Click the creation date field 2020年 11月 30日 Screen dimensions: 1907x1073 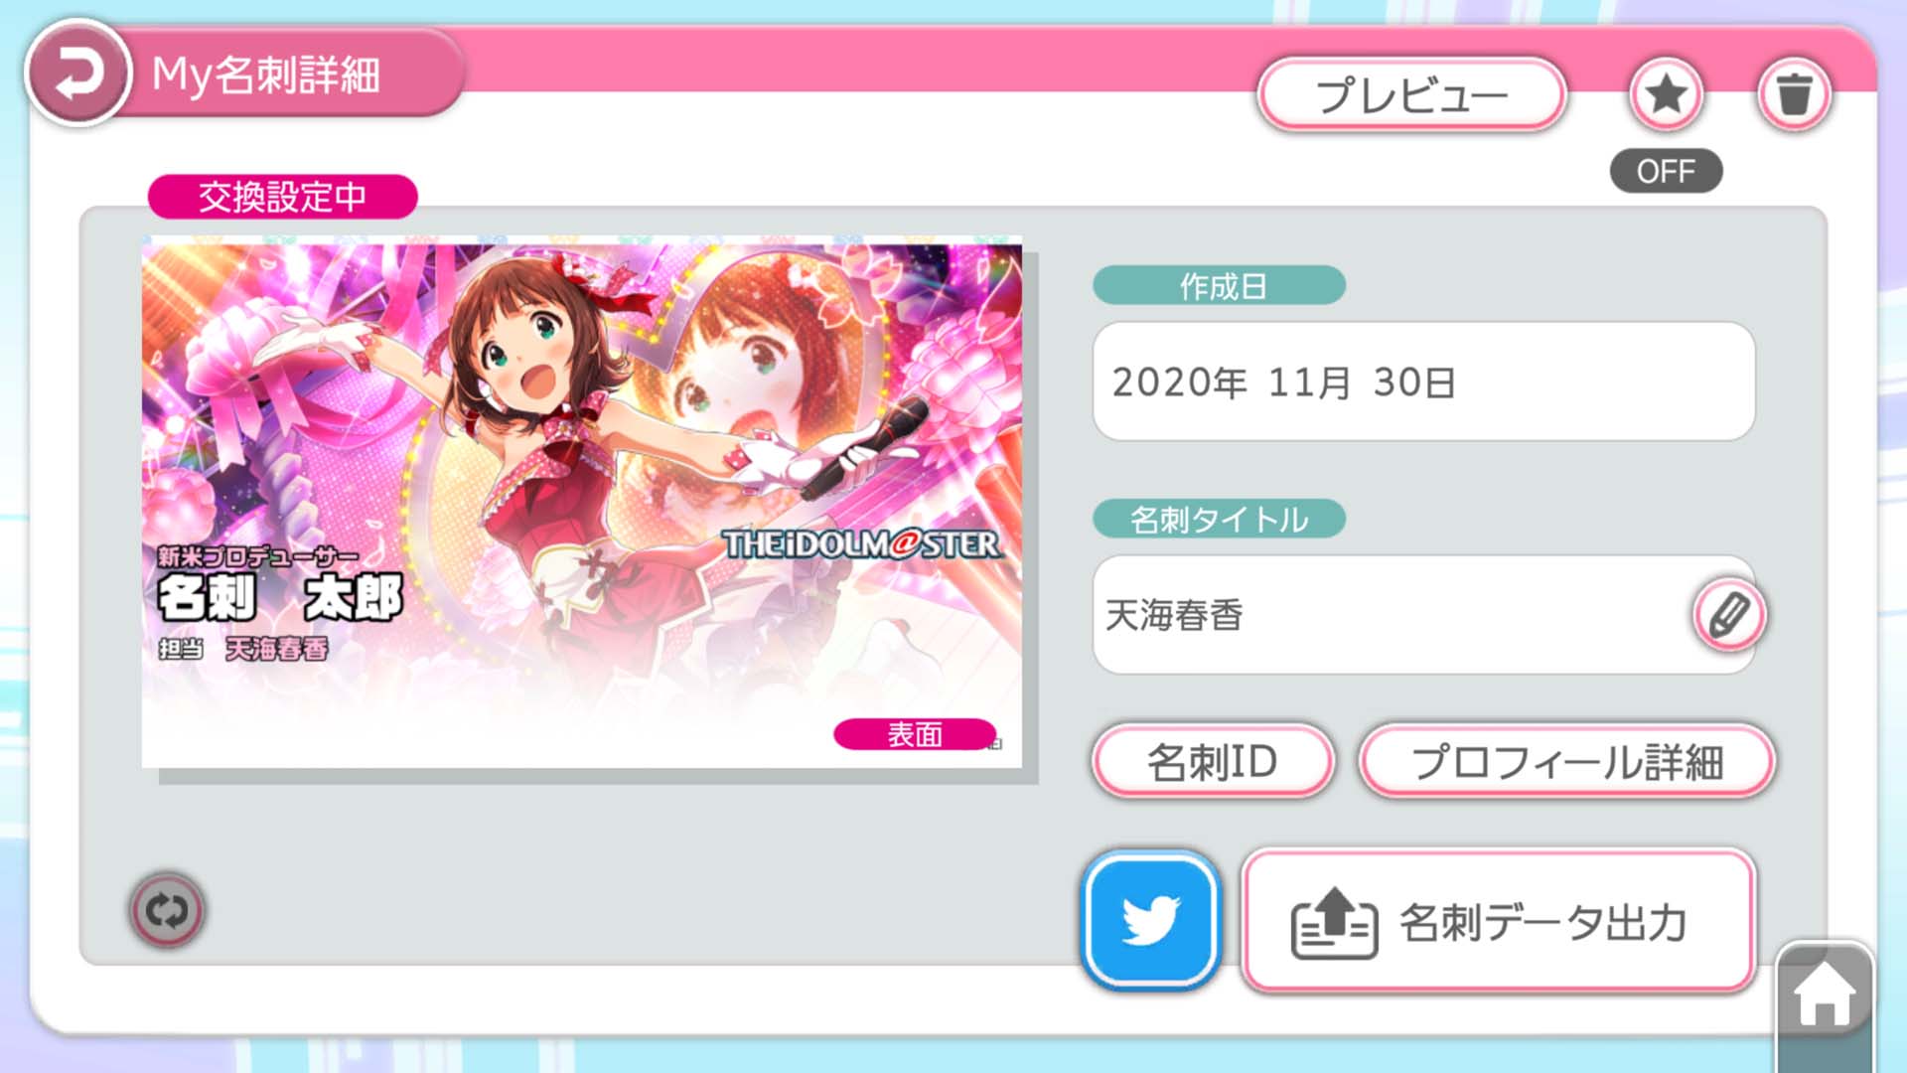tap(1423, 382)
